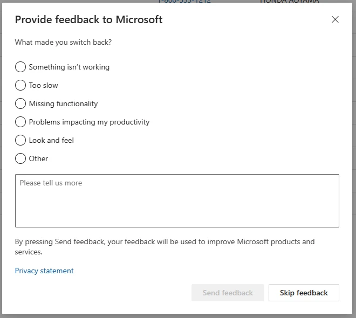Mark the "Look and feel" radio option
The image size is (356, 318).
click(x=20, y=140)
